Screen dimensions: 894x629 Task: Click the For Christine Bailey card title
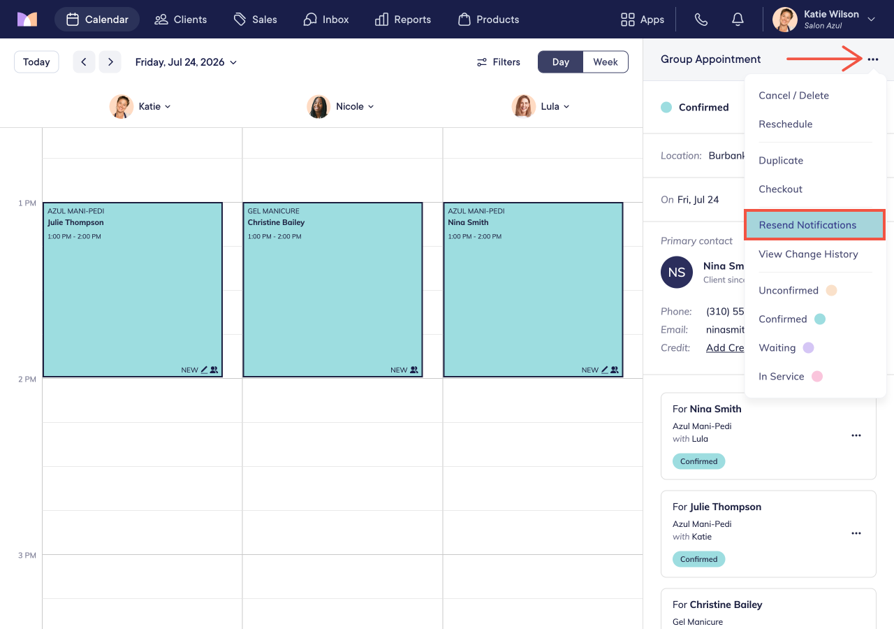[717, 605]
